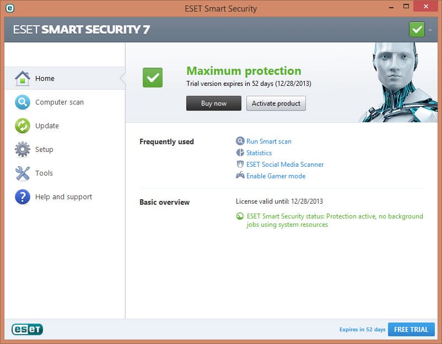Click the green protection status checkmark in header
442x344 pixels.
pos(417,30)
